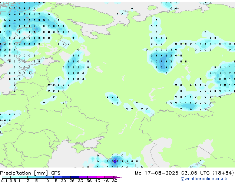Open the weatheronline.co.uk copyright link
235x182 pixels.
pos(204,179)
